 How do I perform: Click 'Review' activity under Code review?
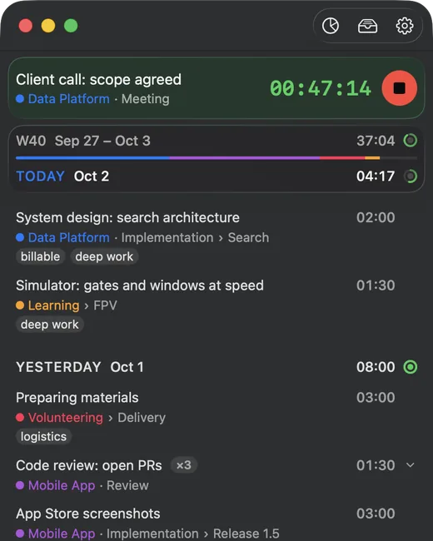click(127, 485)
